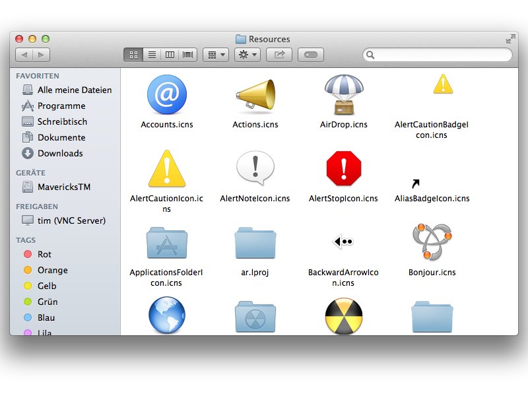
Task: Click the Edit Tags toolbar button
Action: [x=311, y=55]
